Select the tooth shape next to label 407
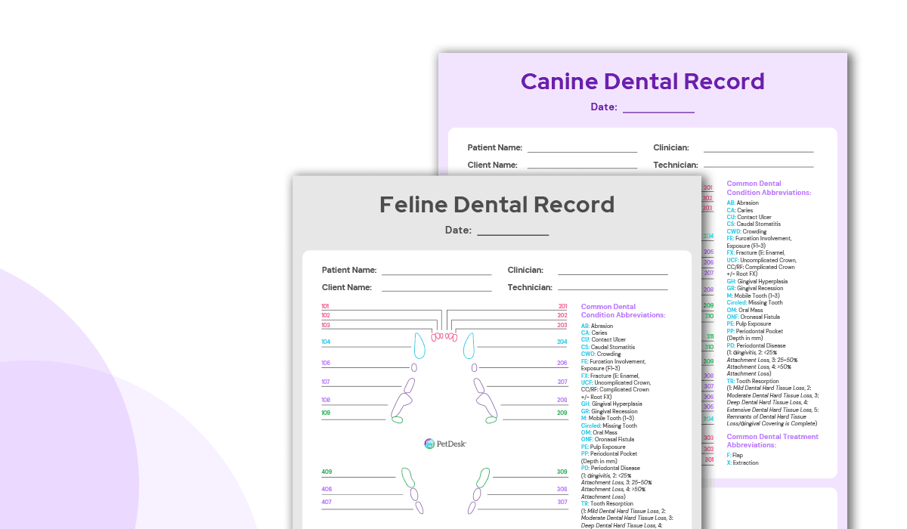 point(419,507)
